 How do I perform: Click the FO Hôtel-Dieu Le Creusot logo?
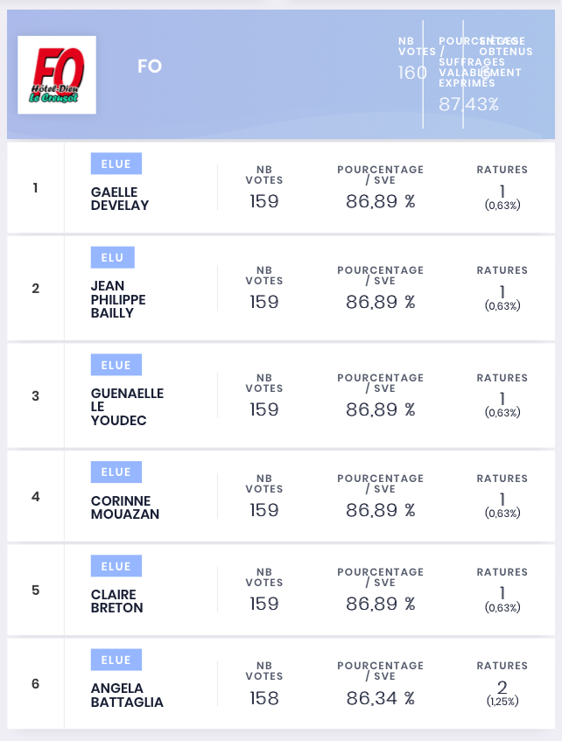pos(57,74)
